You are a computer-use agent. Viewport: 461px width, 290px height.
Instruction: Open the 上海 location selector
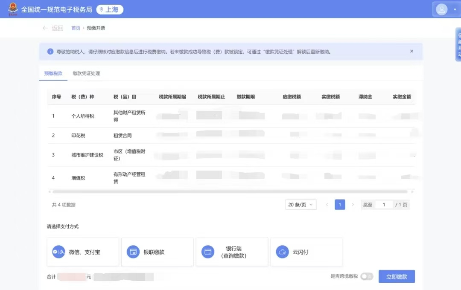110,9
